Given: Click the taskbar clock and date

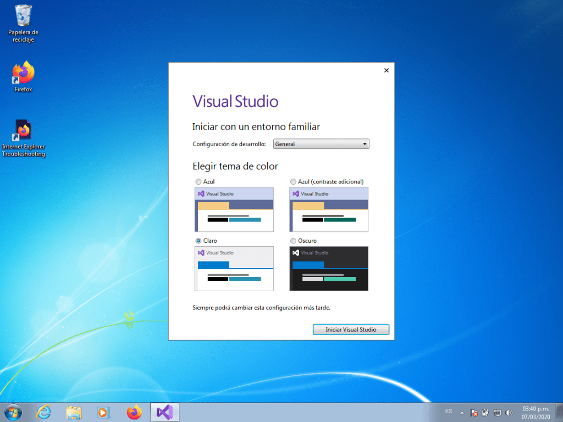Looking at the screenshot, I should click(536, 412).
